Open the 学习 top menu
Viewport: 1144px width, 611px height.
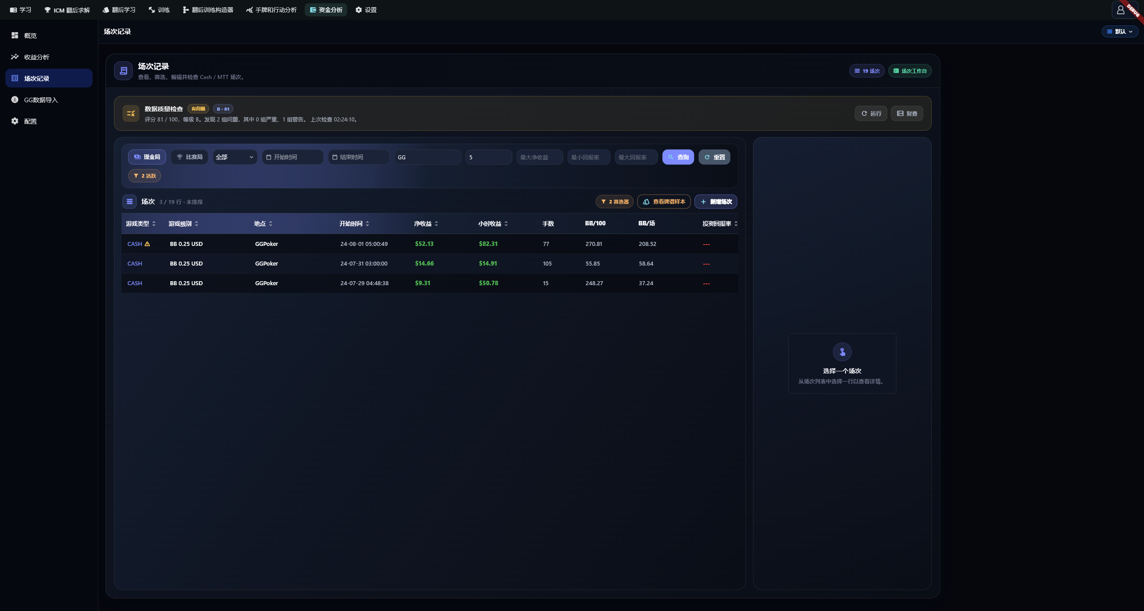[21, 10]
